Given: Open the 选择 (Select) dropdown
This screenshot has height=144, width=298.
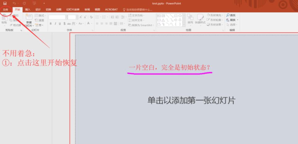Looking at the screenshot, I should [x=232, y=25].
